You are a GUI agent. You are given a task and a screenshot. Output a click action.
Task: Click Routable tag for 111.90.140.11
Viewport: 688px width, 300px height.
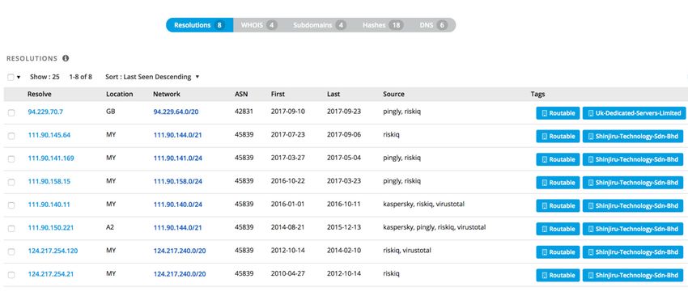pyautogui.click(x=558, y=205)
